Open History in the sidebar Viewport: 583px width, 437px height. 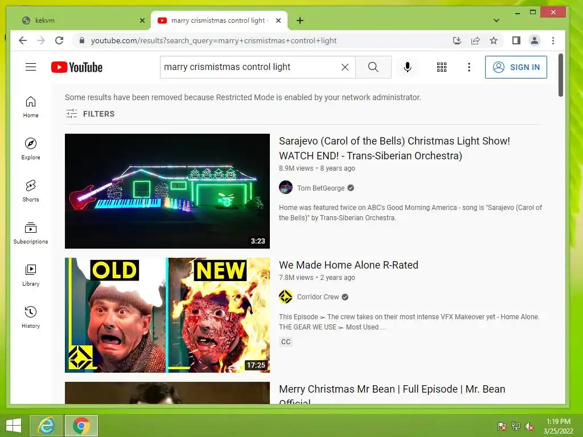[x=31, y=317]
